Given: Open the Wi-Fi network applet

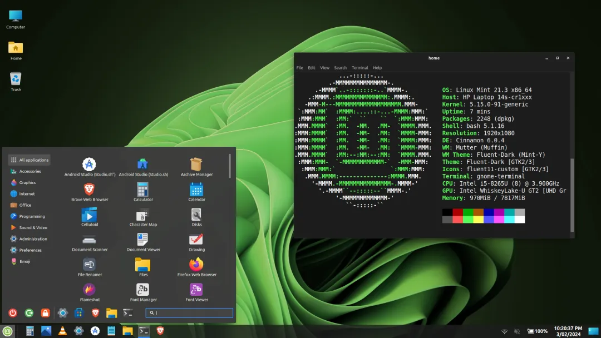Looking at the screenshot, I should [x=504, y=331].
